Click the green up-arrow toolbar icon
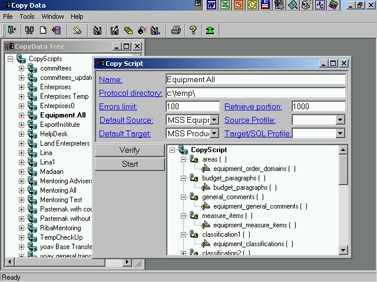 point(210,31)
